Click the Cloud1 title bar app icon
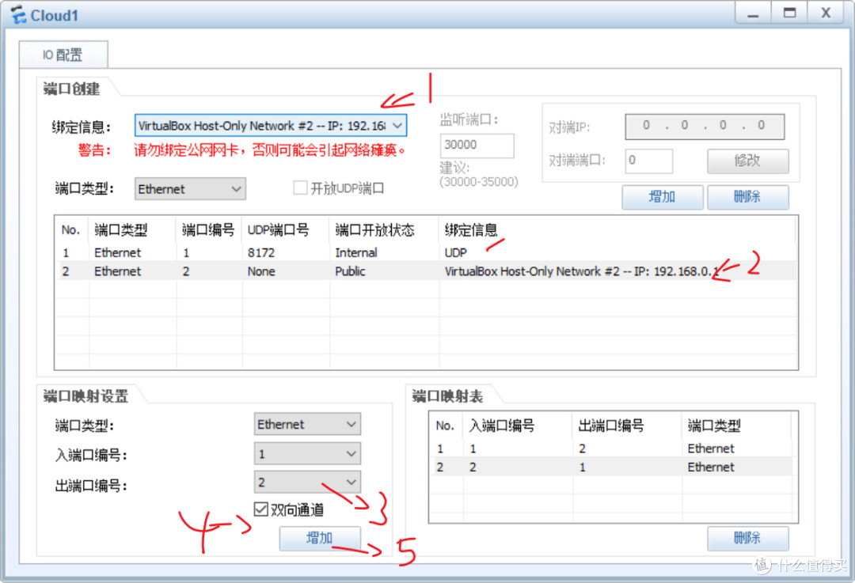 tap(18, 15)
